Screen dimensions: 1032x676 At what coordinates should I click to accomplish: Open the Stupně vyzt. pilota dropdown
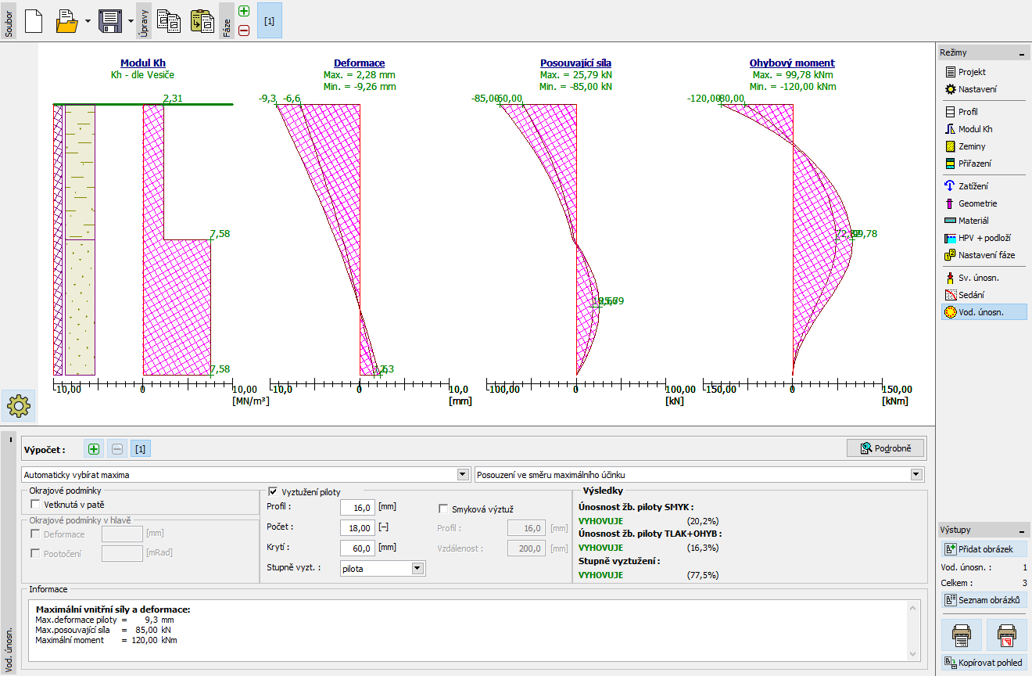(x=383, y=569)
